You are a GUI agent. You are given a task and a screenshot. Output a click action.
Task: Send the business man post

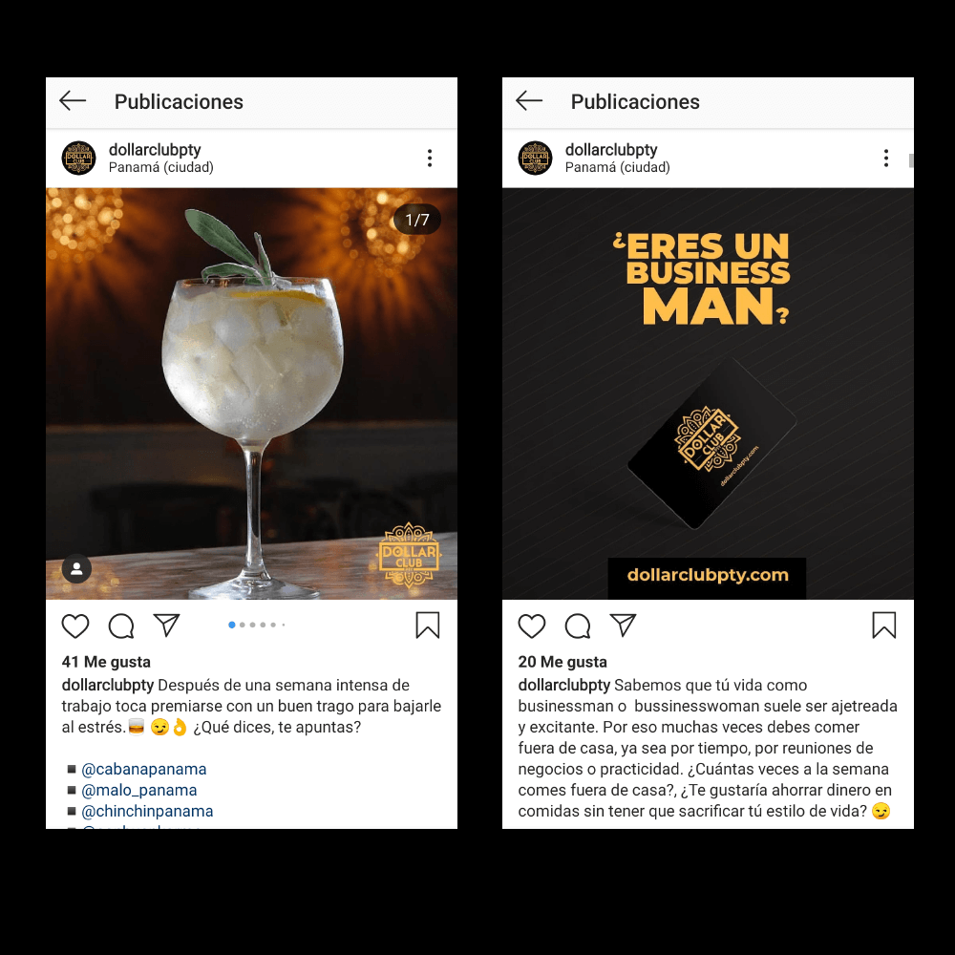(623, 625)
